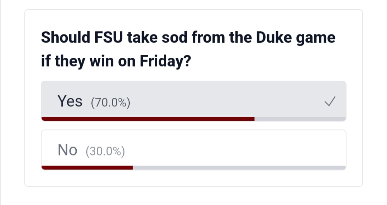
Task: Click the "No" label text
Action: pyautogui.click(x=67, y=150)
